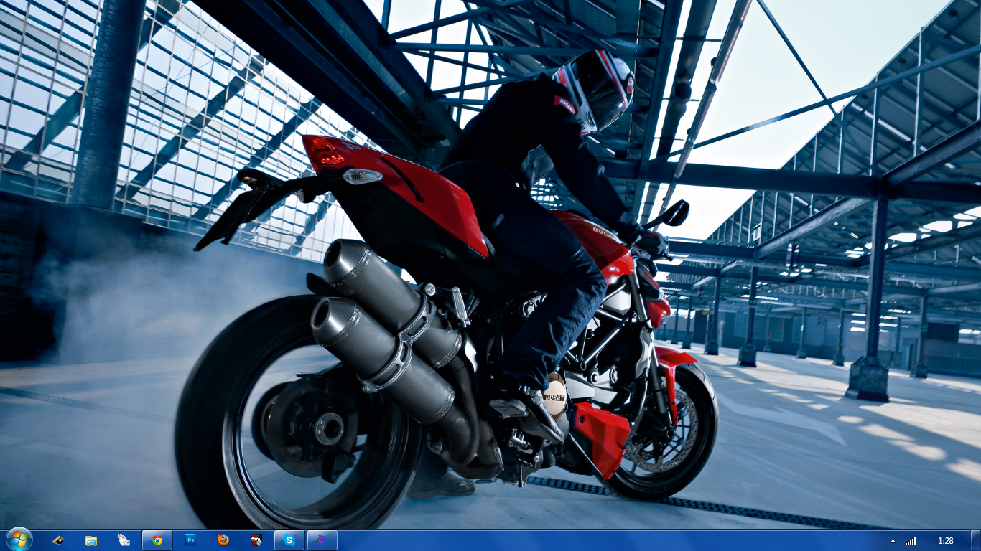Image resolution: width=981 pixels, height=551 pixels.
Task: Open the Windows Start menu
Action: pos(19,540)
